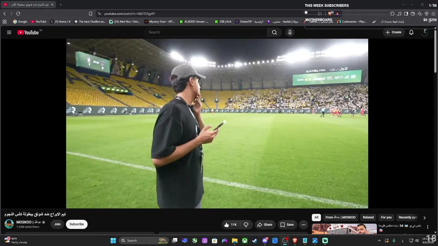Open the Home / X bookmark

[60, 22]
